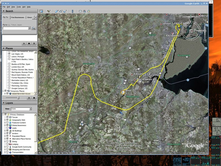Open the Add menu
Image resolution: width=221 pixels, height=166 pixels.
24,7
